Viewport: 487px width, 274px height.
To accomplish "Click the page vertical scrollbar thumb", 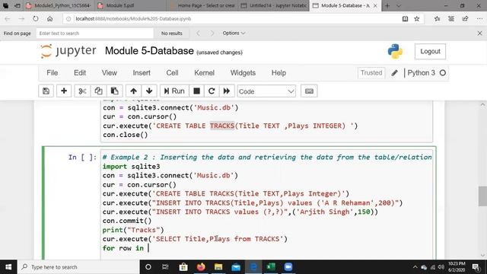I will tap(482, 196).
